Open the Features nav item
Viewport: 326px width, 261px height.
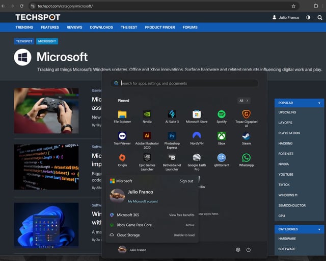[50, 27]
